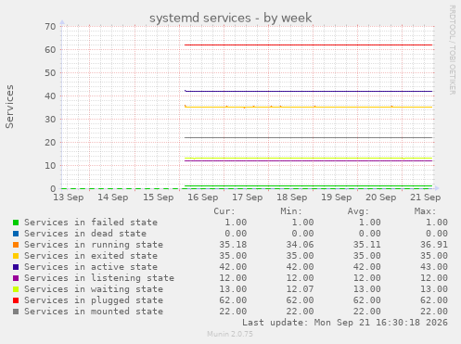The height and width of the screenshot is (344, 461).
Task: Click 'Services in running state' label
Action: click(94, 245)
